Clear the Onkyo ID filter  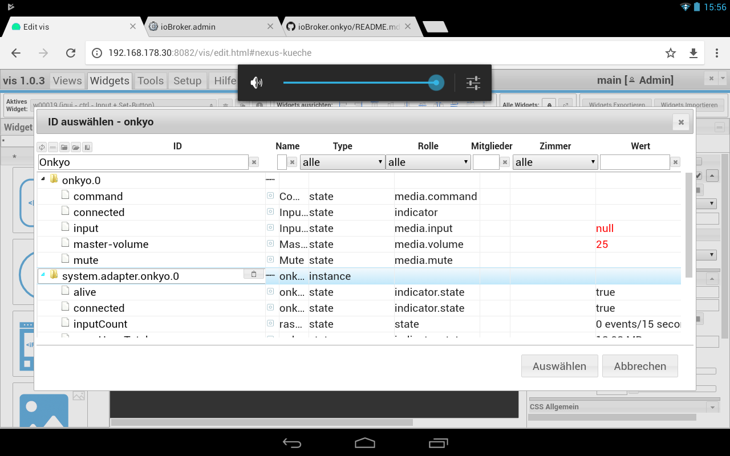point(254,162)
